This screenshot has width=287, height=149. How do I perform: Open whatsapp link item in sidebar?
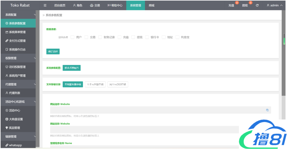pyautogui.click(x=15, y=145)
